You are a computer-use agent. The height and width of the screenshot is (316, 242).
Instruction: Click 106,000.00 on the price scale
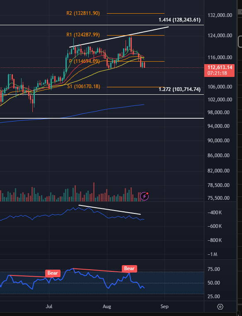[220, 87]
